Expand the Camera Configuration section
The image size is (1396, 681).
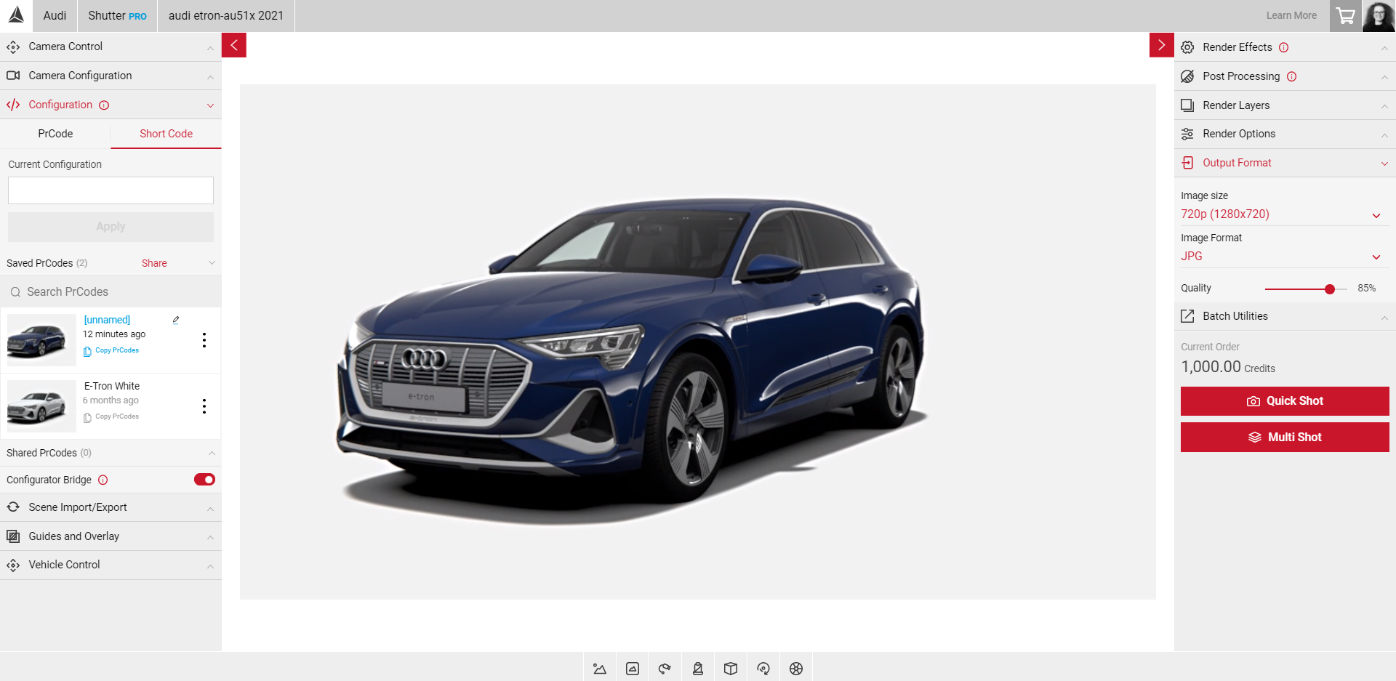[x=111, y=76]
